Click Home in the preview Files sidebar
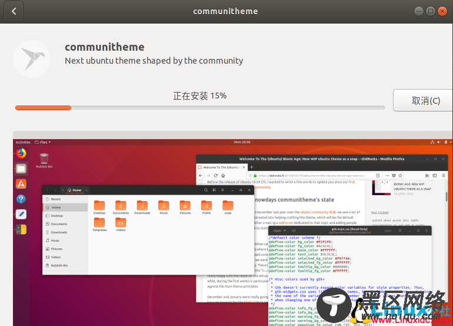This screenshot has width=453, height=326. tap(65, 208)
